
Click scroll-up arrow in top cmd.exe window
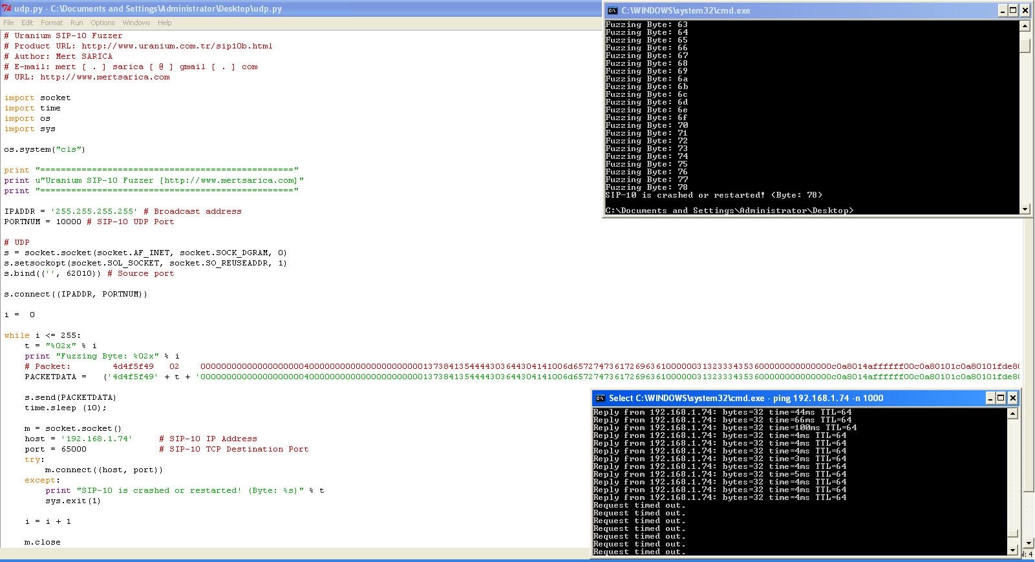(1025, 26)
